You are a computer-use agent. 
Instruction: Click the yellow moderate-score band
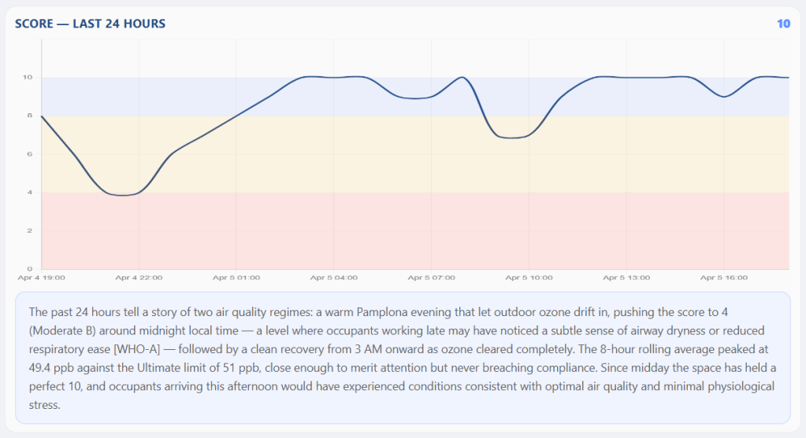point(315,157)
